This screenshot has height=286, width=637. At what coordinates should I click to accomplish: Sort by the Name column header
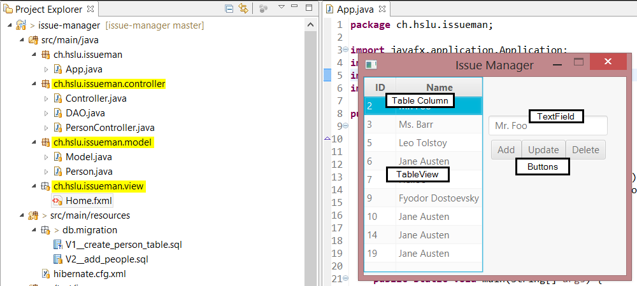(439, 87)
